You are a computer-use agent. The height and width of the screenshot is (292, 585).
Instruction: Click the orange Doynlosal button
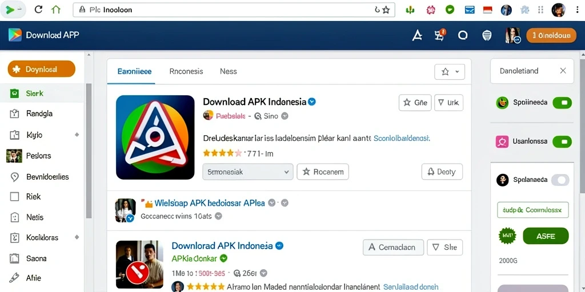point(41,69)
